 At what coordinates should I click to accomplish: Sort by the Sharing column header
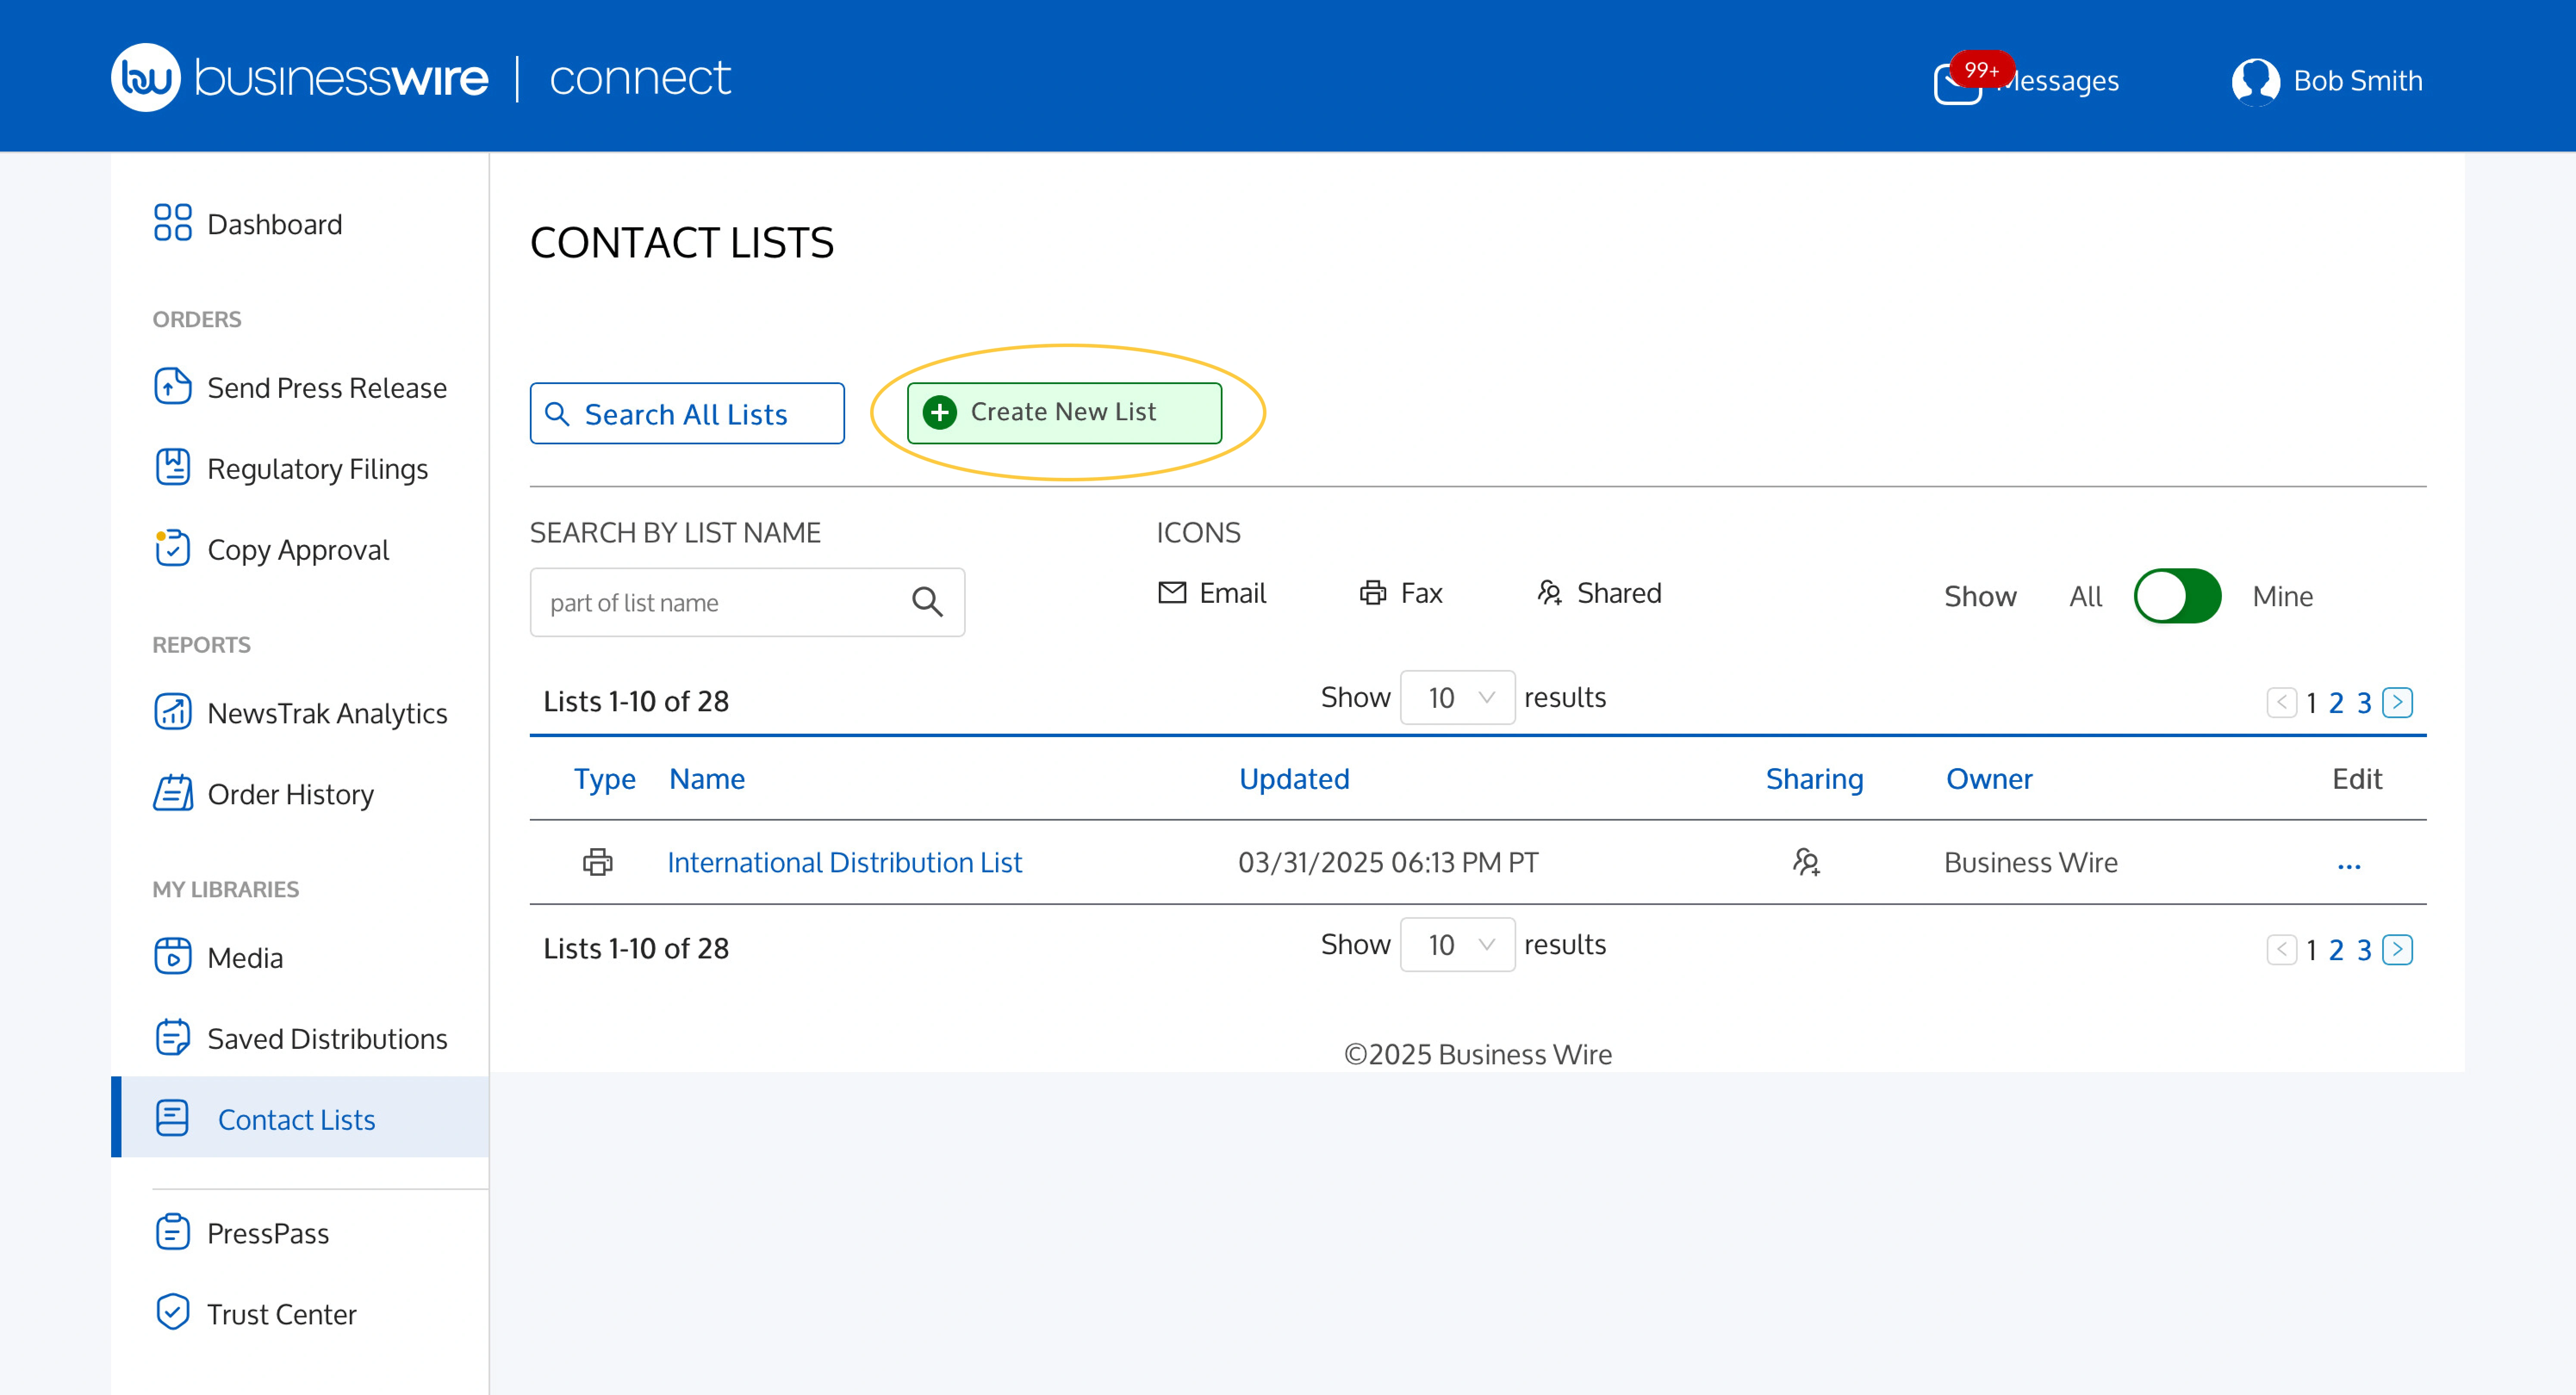click(x=1814, y=778)
